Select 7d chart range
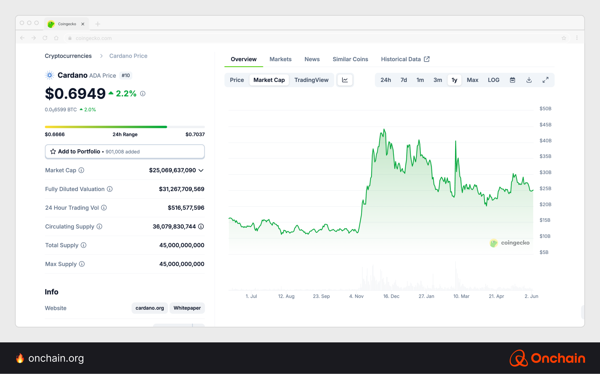Screen dimensions: 600x374 pos(404,80)
